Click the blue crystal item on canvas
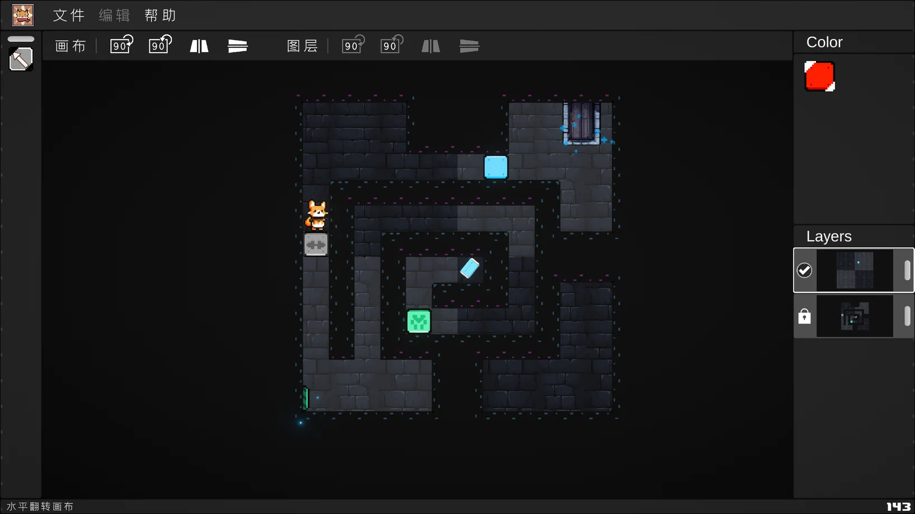The image size is (915, 514). point(470,269)
